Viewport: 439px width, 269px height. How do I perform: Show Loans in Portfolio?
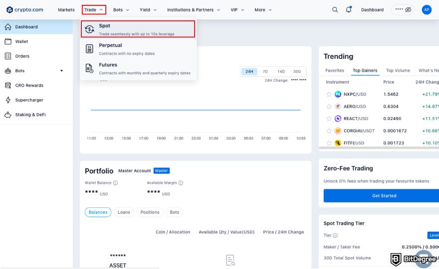tap(124, 212)
